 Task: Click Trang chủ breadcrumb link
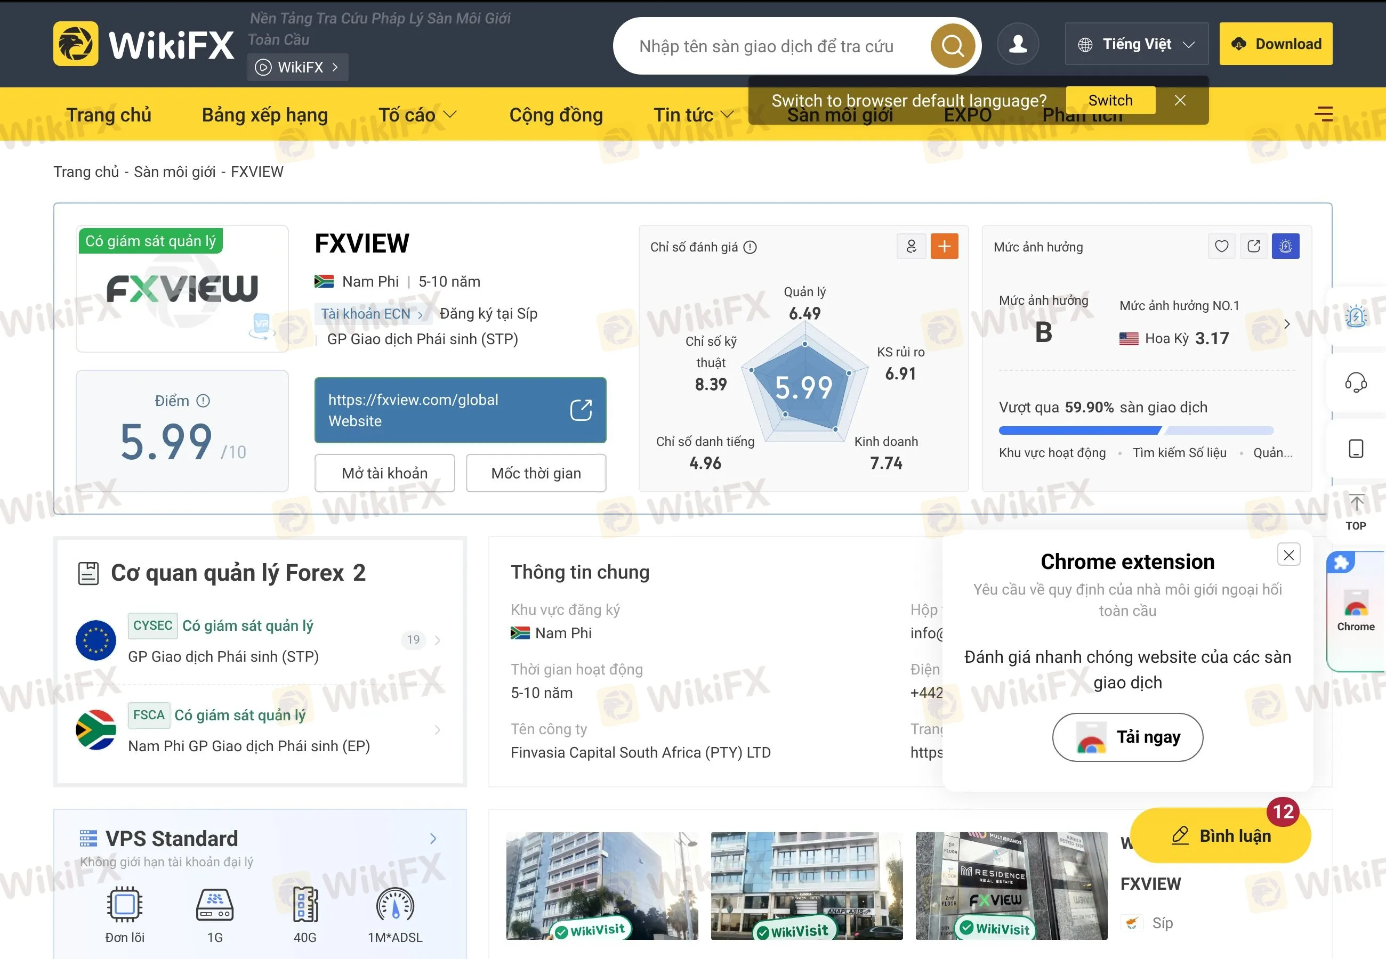tap(86, 172)
